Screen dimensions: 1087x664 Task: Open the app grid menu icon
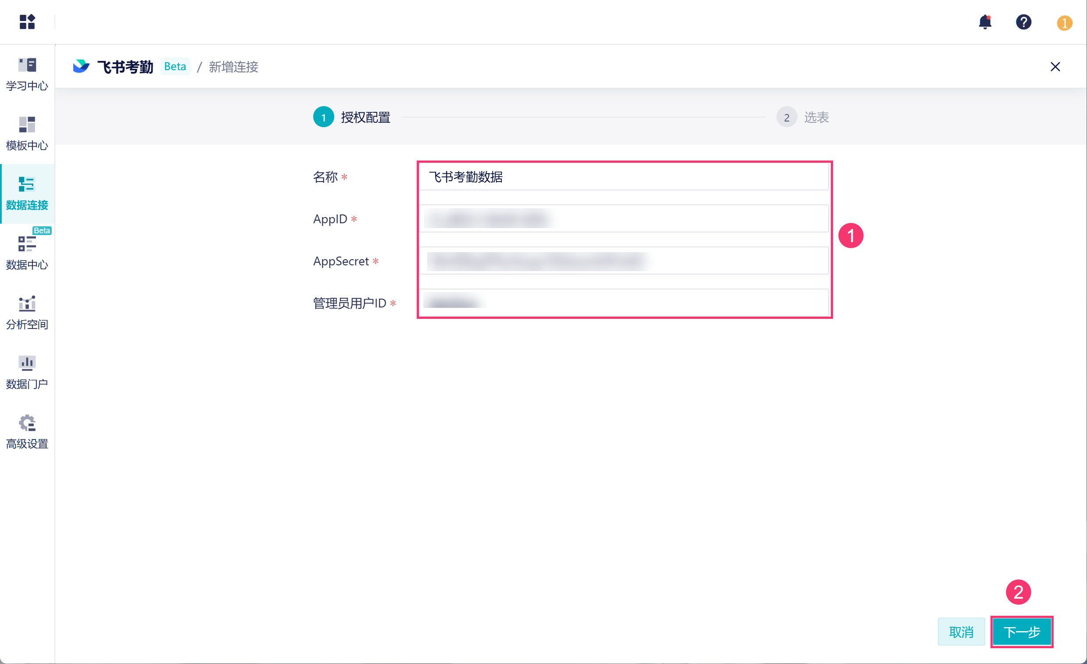click(27, 21)
